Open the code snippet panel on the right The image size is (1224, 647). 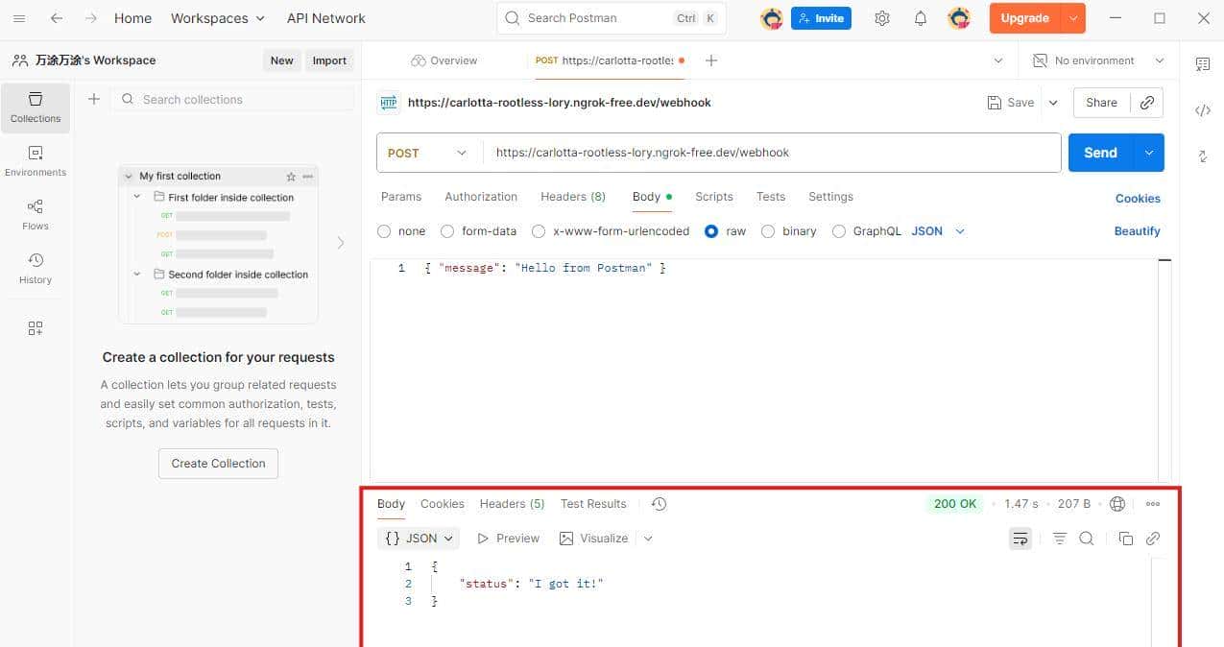tap(1203, 110)
